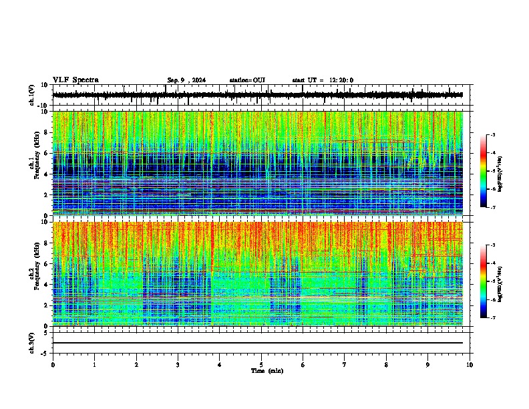The image size is (529, 409).
Task: Click the "-3" label on ch.1 color bar
Action: pyautogui.click(x=492, y=134)
